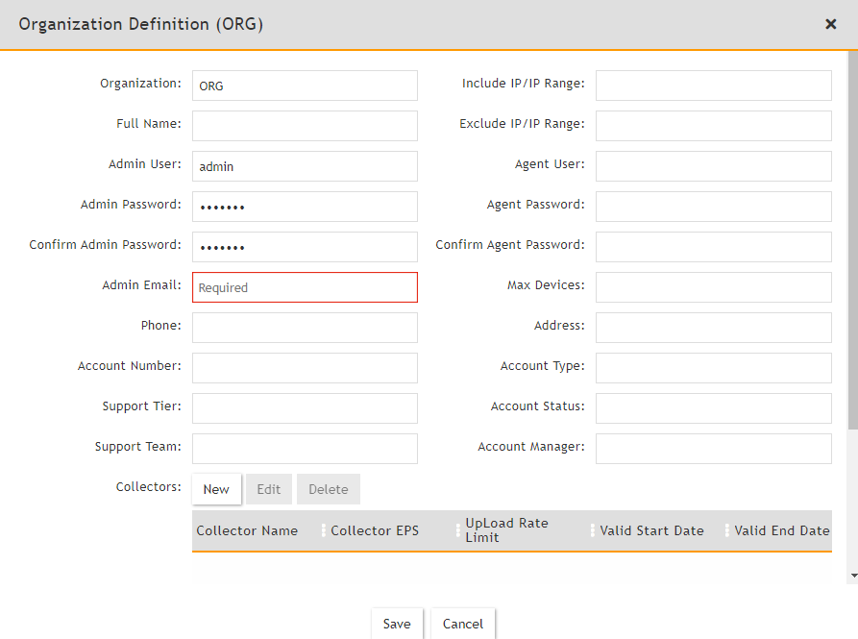Create a new Collector entry

tap(216, 489)
